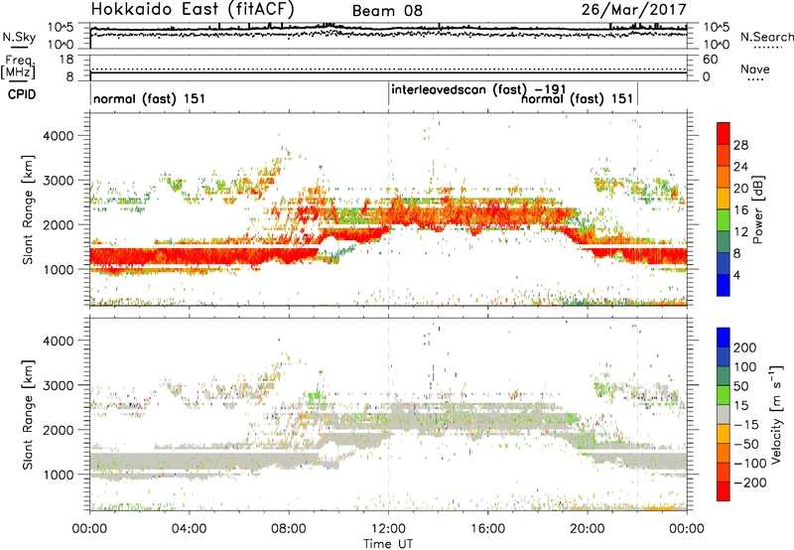Select the "12:00" time tick label

click(x=388, y=529)
